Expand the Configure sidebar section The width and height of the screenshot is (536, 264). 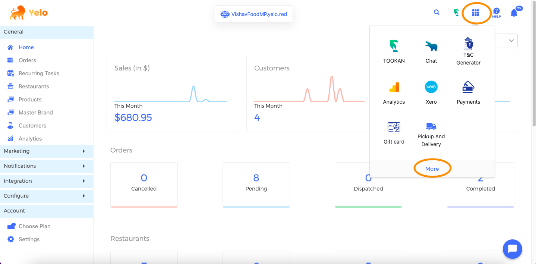[46, 196]
